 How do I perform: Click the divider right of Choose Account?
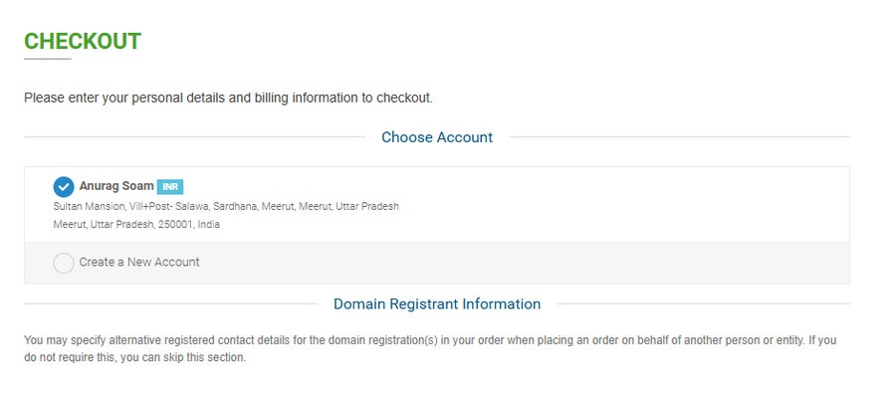pos(679,136)
